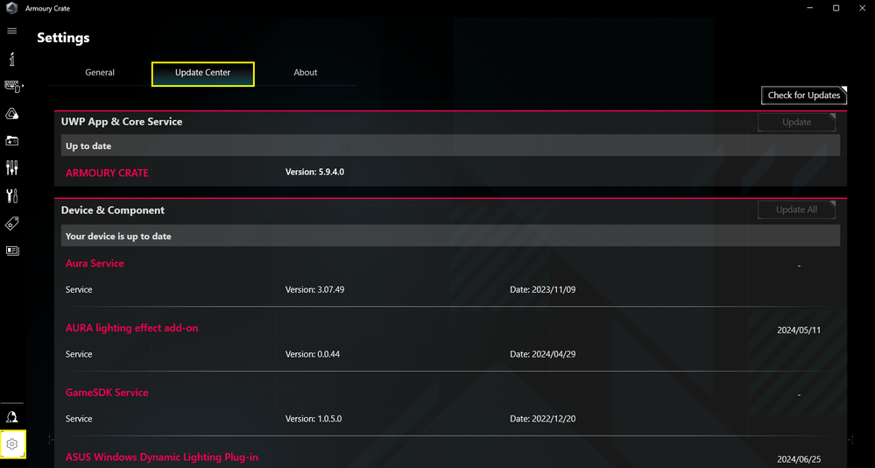The image size is (875, 468).
Task: Open Aura Sync triangle icon in sidebar
Action: tap(11, 114)
